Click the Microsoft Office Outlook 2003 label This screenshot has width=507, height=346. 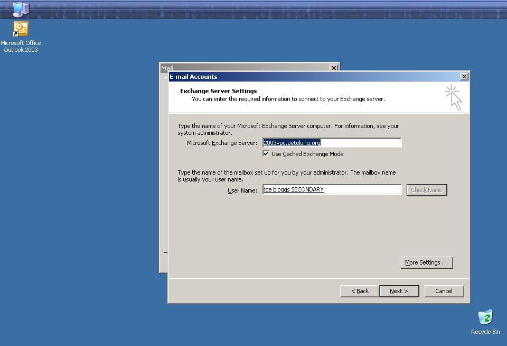click(21, 47)
